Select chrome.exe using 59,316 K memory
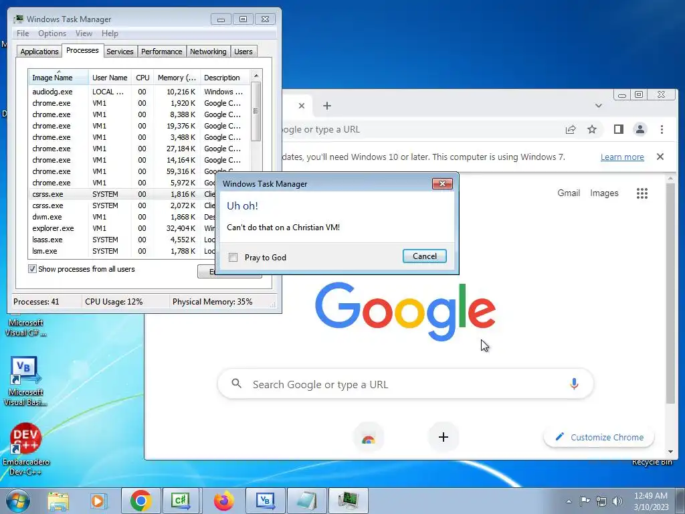The image size is (685, 514). tap(139, 171)
